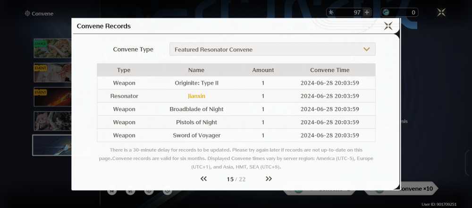Click the Convene gear icon
The width and height of the screenshot is (472, 208).
27,13
